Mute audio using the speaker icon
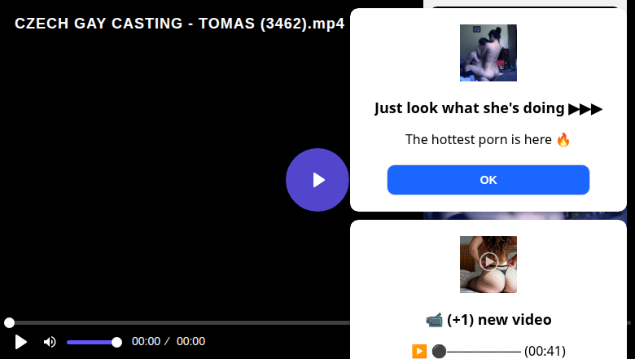 click(x=50, y=342)
